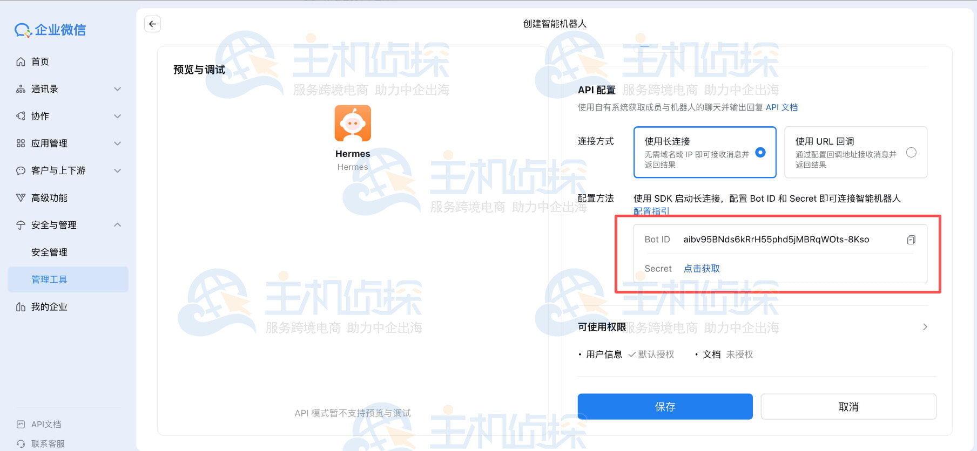Click the 联系客服 headset icon
This screenshot has width=977, height=451.
tap(21, 443)
